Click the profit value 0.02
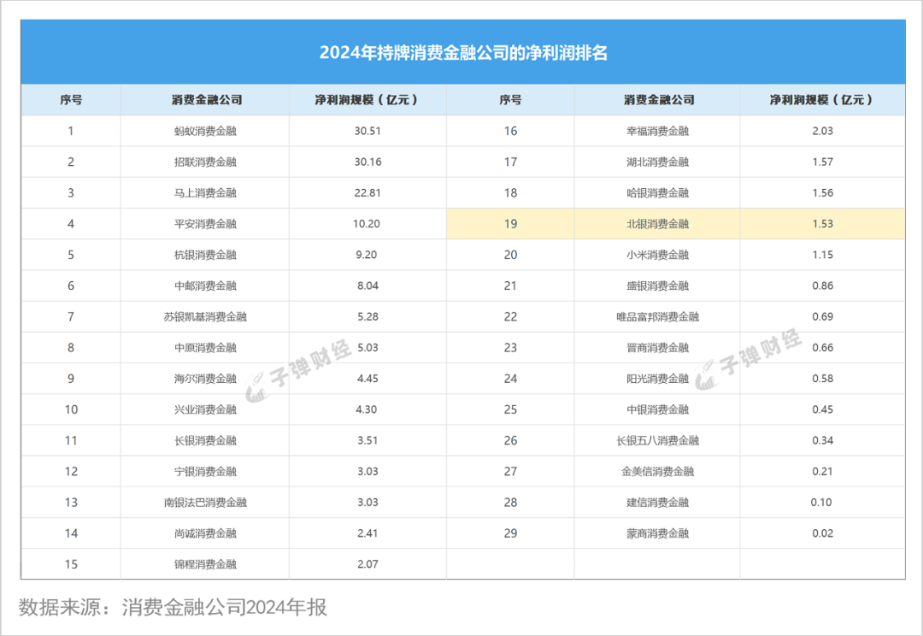923x636 pixels. pos(822,533)
